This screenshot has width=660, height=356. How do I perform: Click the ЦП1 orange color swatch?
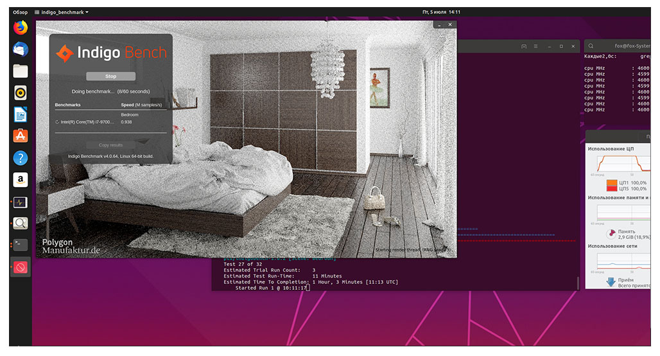[612, 183]
